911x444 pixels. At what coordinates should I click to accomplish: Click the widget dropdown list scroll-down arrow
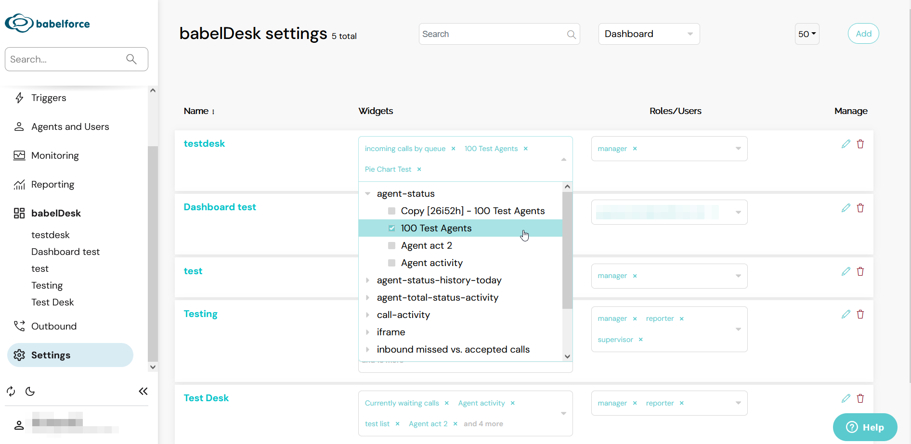(x=567, y=356)
